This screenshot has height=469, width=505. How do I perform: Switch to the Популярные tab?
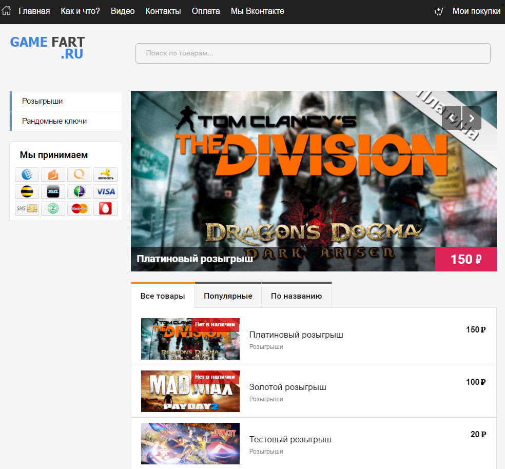point(228,296)
